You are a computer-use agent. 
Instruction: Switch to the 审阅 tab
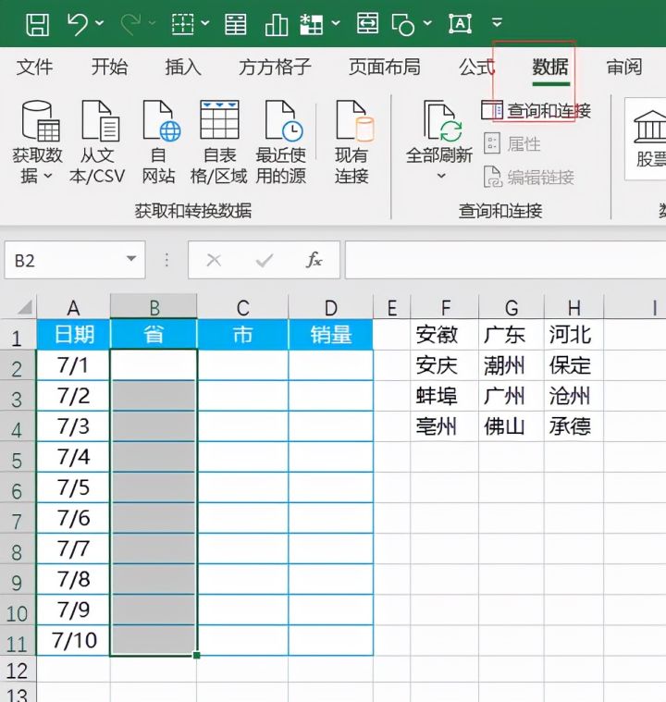pos(624,68)
